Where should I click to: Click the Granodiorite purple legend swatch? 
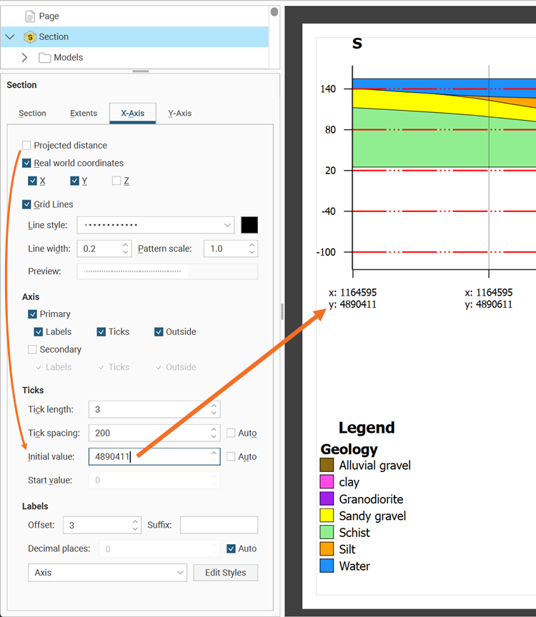(x=327, y=499)
